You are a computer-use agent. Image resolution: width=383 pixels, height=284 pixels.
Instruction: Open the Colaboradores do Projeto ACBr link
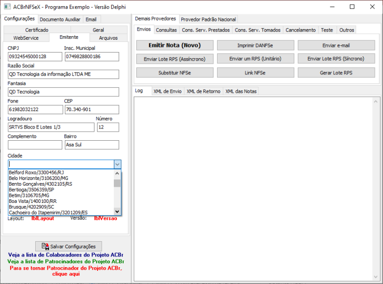tap(66, 255)
